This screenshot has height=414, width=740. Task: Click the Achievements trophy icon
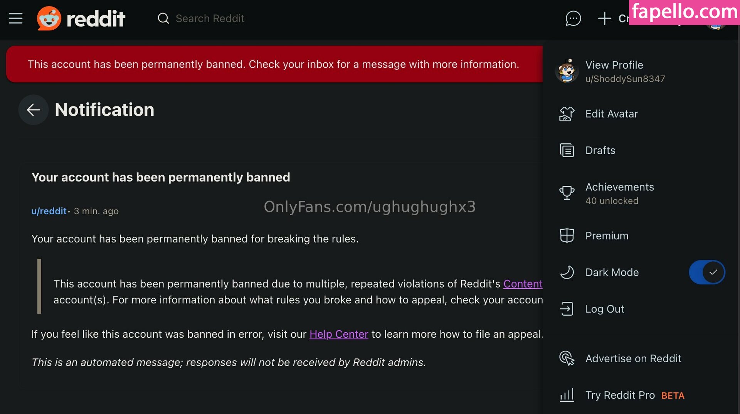567,193
